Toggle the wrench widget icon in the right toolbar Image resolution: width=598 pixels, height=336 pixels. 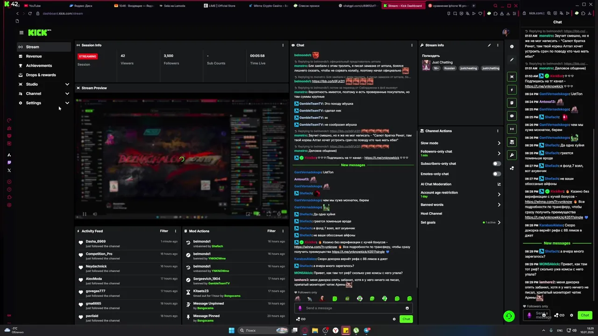tap(512, 155)
